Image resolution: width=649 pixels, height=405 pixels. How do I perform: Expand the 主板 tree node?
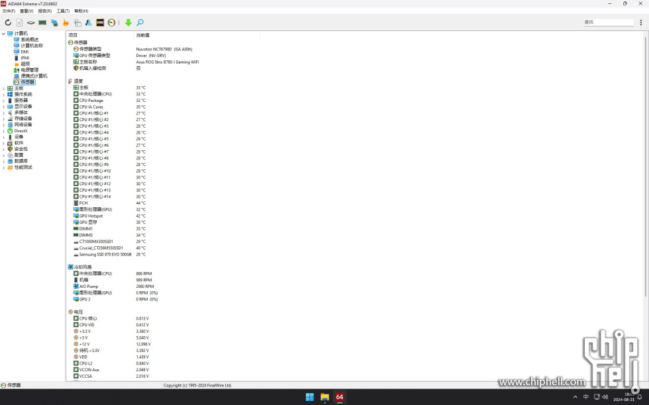pyautogui.click(x=4, y=89)
